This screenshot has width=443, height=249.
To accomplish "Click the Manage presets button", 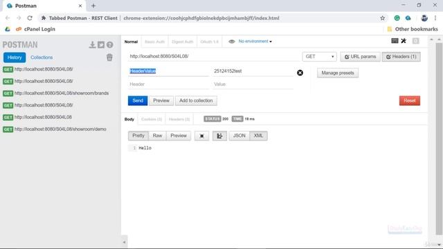I will pyautogui.click(x=338, y=73).
